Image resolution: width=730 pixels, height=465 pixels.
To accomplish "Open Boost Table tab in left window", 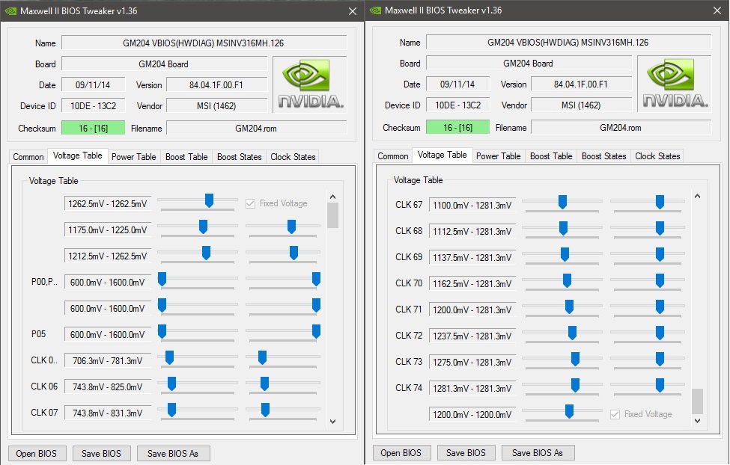I will tap(186, 157).
